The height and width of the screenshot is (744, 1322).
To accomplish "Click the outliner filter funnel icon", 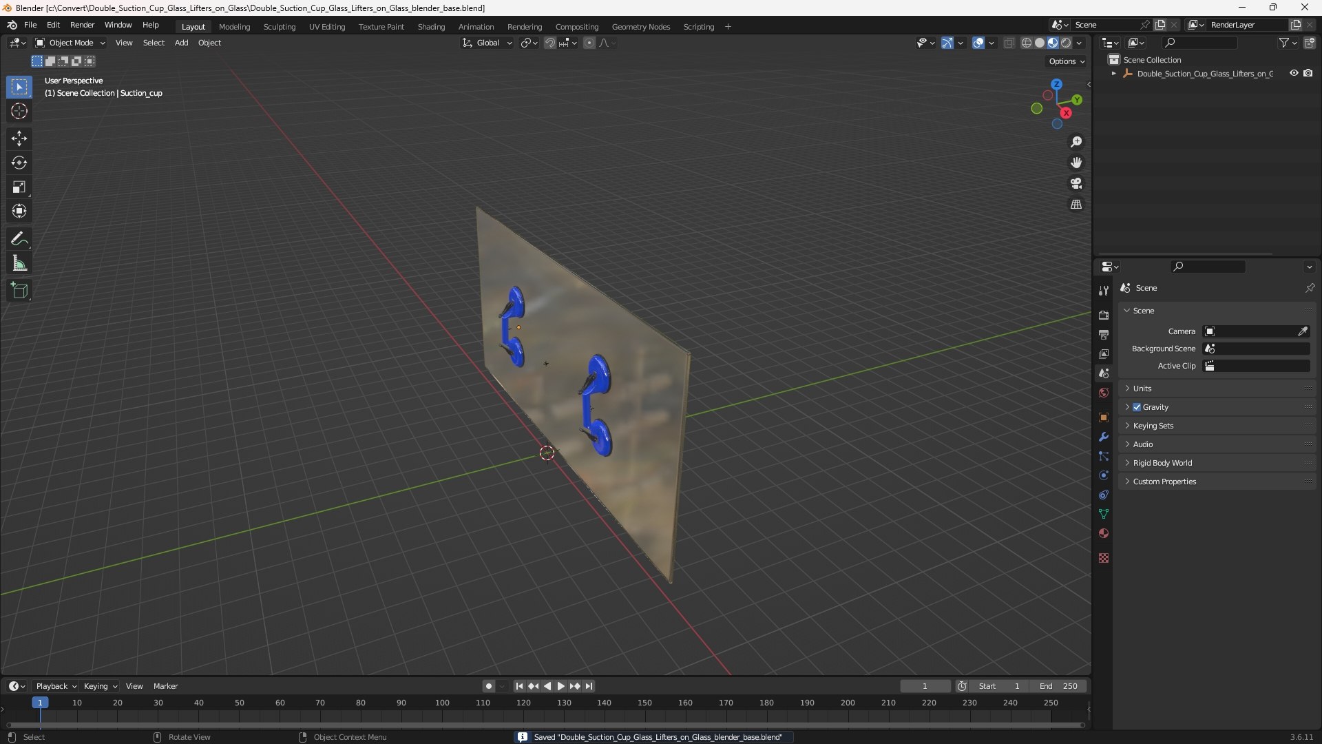I will pos(1284,43).
